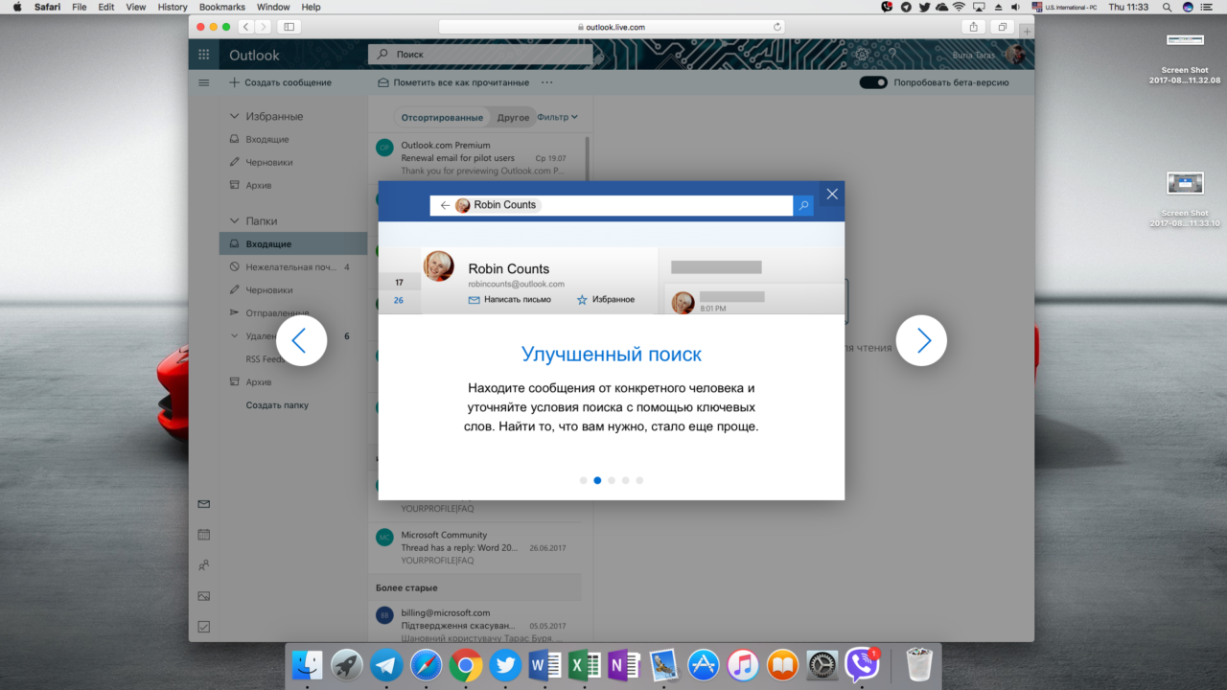Open the Safari Bookmarks menu

point(222,7)
